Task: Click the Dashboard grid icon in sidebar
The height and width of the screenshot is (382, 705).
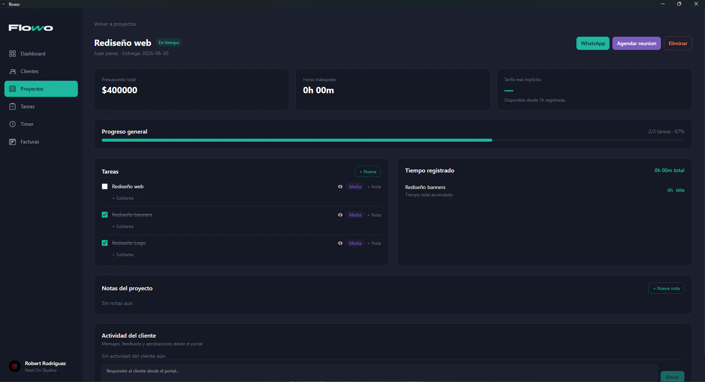Action: (x=12, y=54)
